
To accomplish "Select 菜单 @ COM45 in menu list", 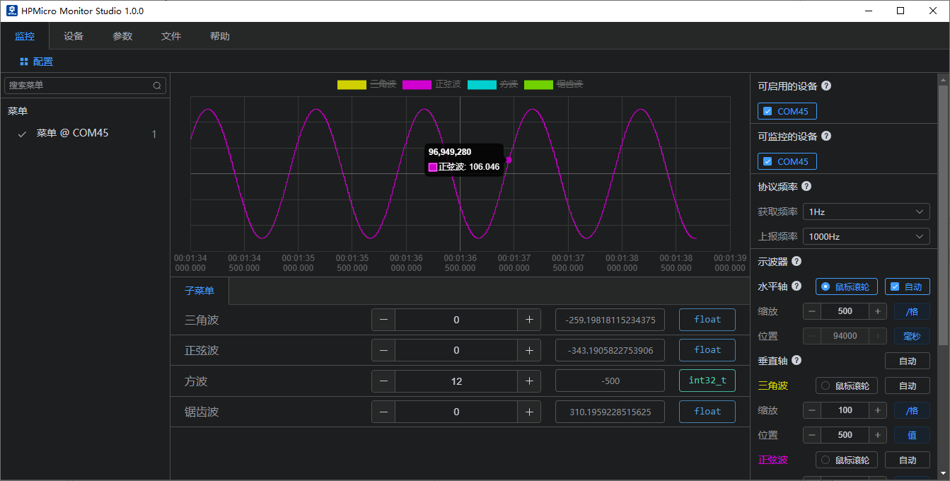I will pos(85,134).
